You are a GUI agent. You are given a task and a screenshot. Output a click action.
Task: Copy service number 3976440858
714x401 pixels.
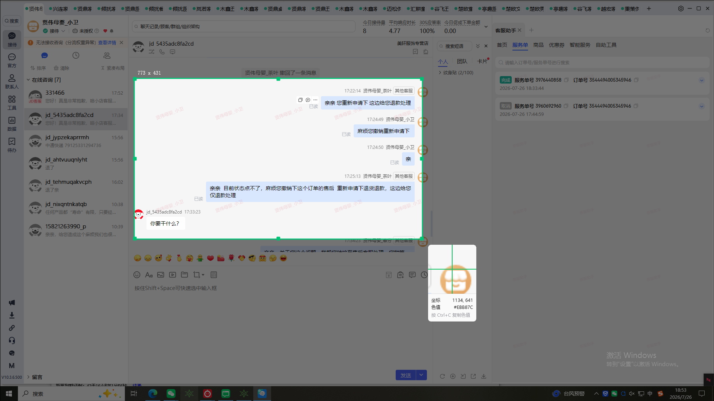(566, 80)
